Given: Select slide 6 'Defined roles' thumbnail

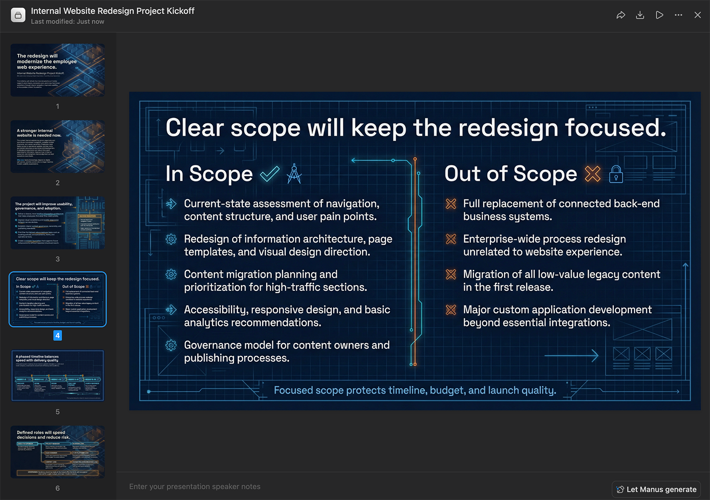Looking at the screenshot, I should tap(58, 452).
